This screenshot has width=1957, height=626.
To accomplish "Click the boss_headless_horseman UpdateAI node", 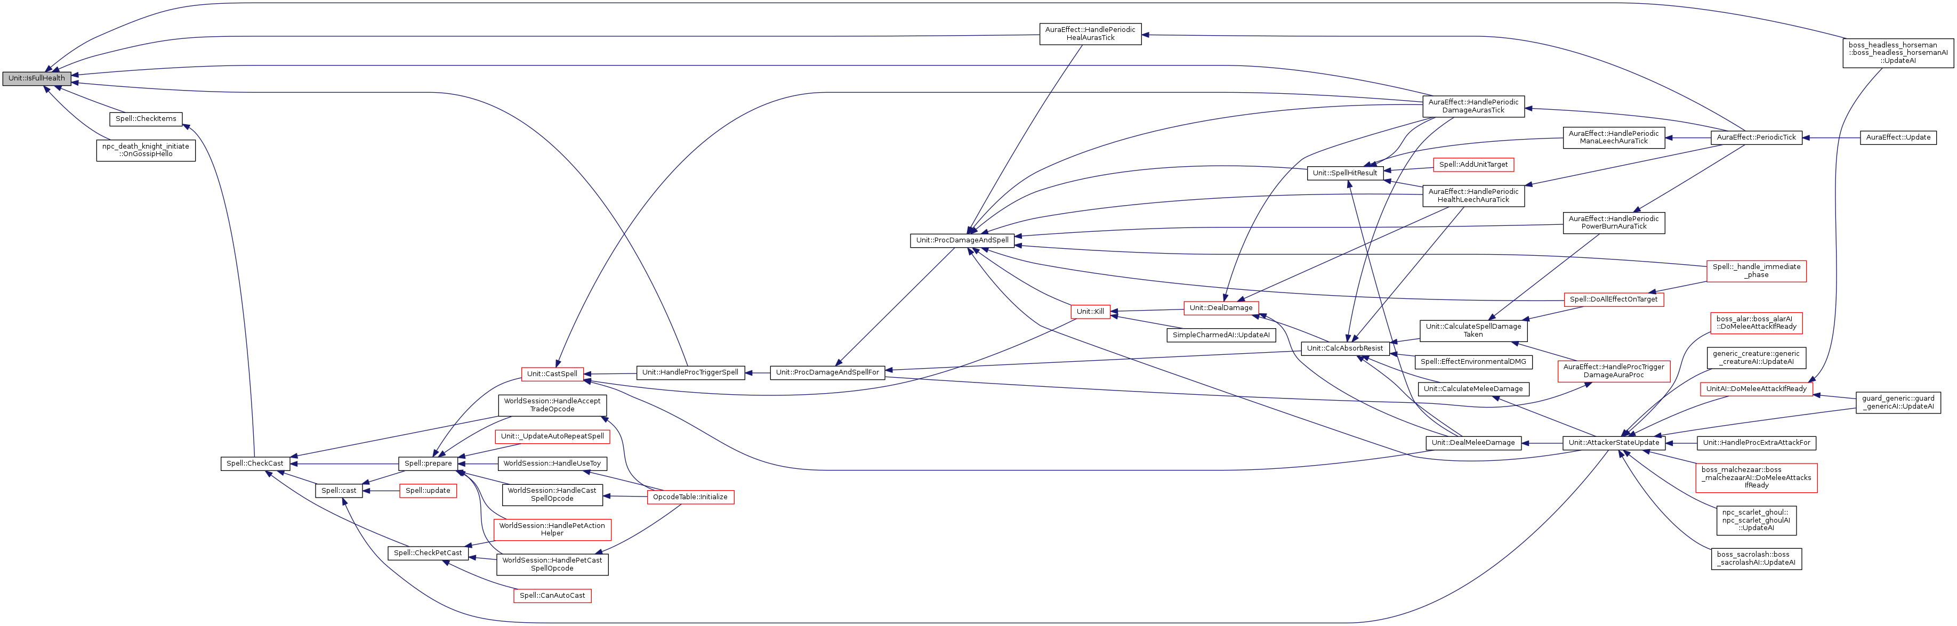I will coord(1898,53).
